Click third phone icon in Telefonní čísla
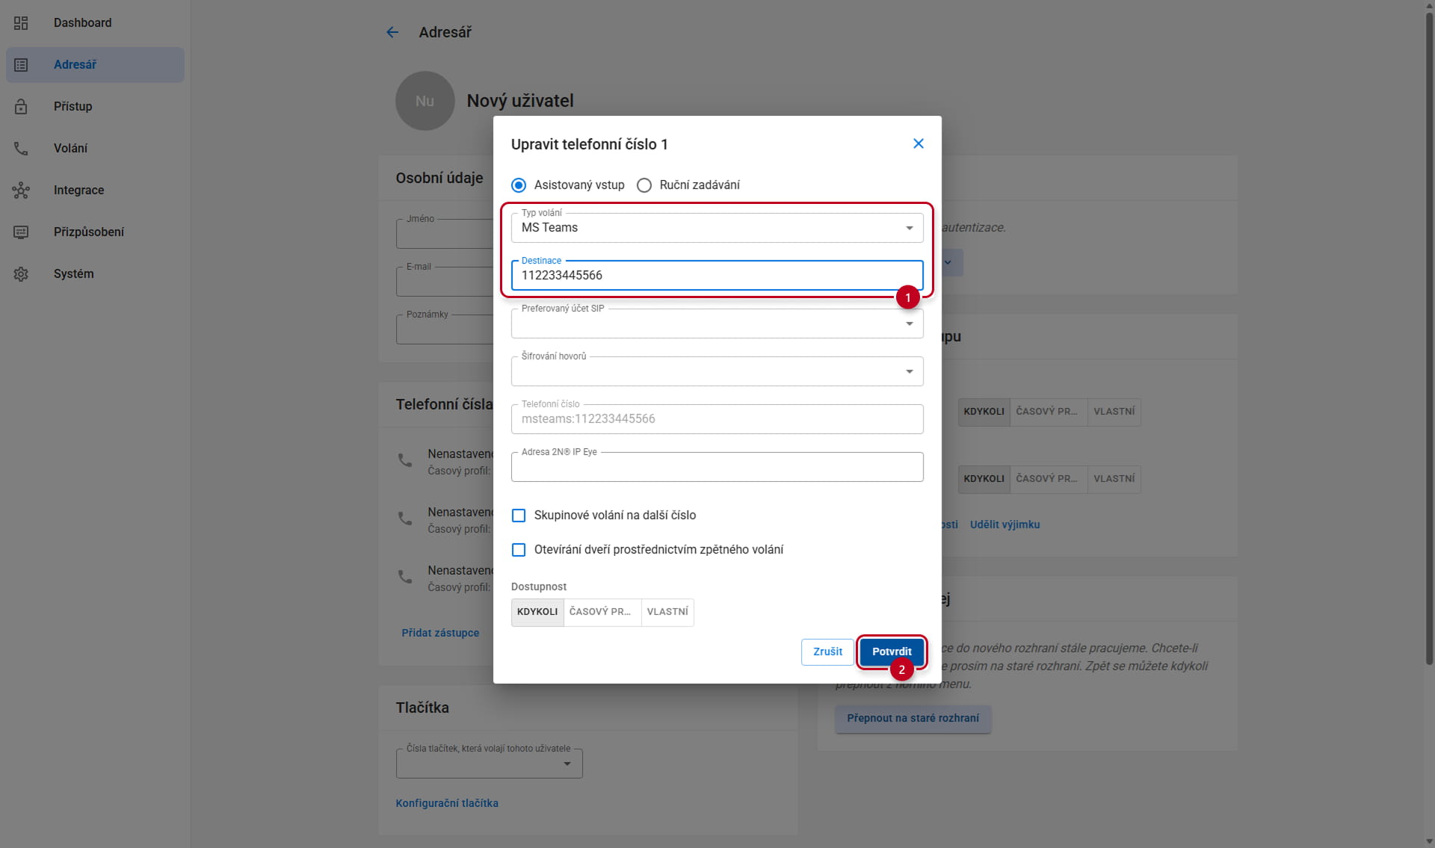Viewport: 1435px width, 848px height. point(405,577)
